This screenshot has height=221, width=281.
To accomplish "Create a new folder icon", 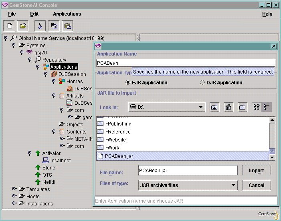I will coord(242,108).
